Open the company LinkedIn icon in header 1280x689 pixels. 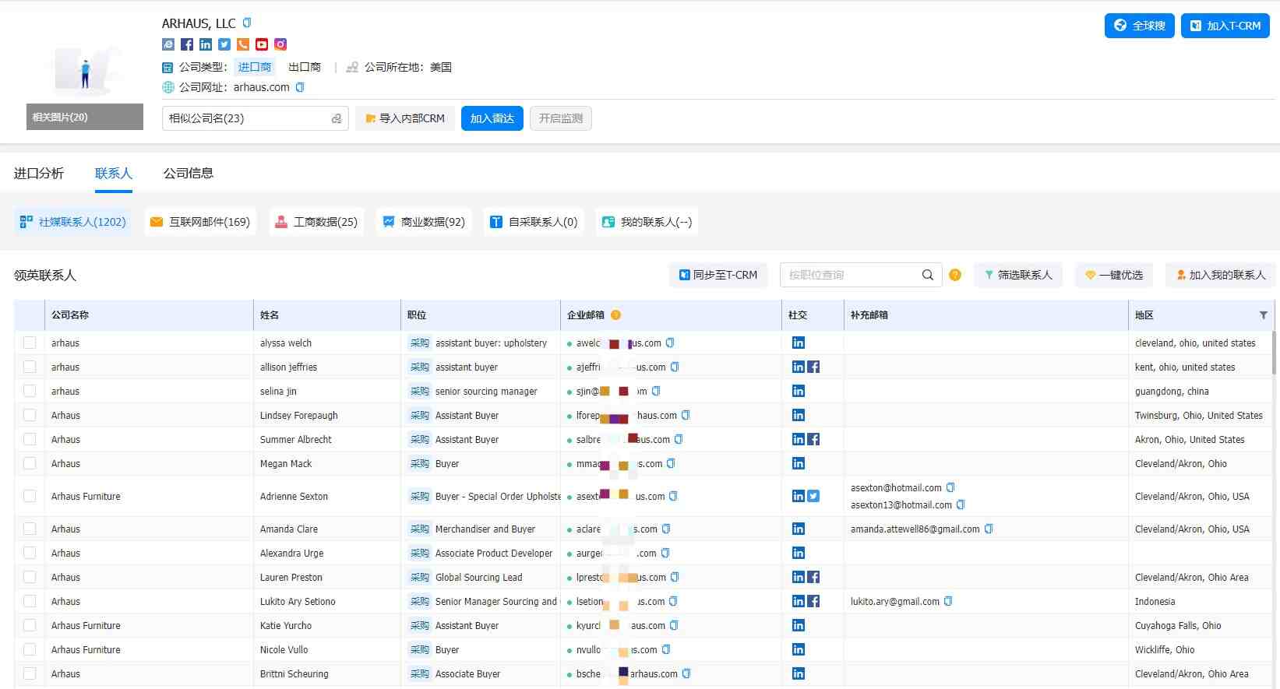pyautogui.click(x=206, y=44)
